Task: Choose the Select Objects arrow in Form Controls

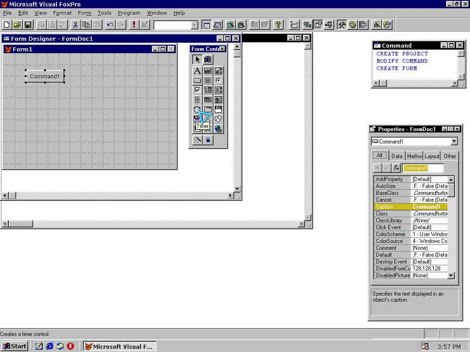Action: (197, 59)
